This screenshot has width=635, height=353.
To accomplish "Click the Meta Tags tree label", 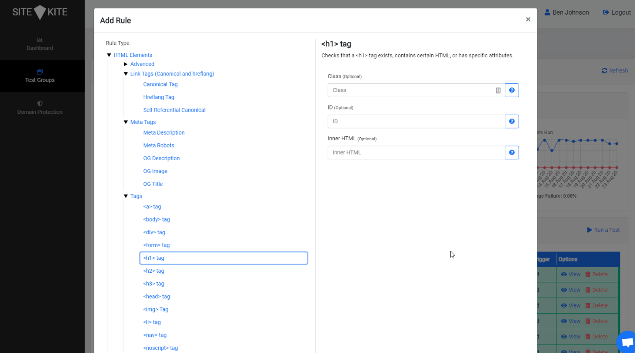I will point(143,122).
